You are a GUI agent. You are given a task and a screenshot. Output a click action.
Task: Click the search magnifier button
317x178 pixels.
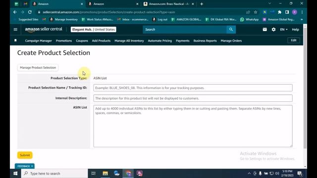point(231,30)
